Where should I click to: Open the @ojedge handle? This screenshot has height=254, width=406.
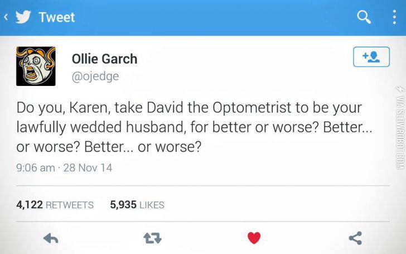point(95,76)
